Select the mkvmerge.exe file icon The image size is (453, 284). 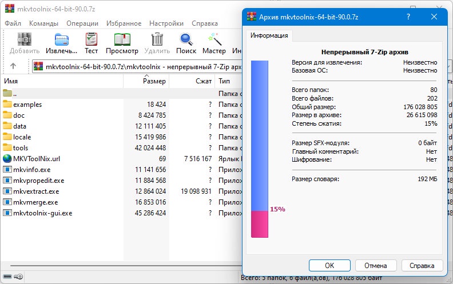7,202
